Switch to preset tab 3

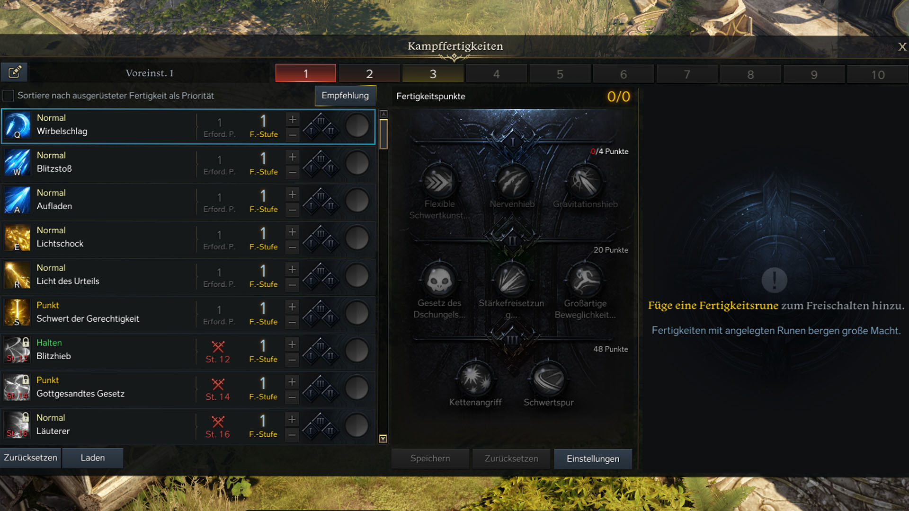[x=433, y=74]
